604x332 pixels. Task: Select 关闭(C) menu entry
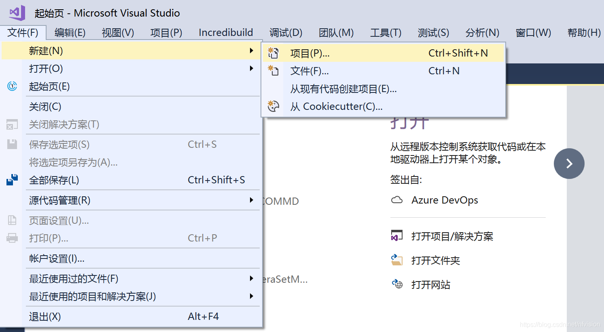click(x=131, y=106)
